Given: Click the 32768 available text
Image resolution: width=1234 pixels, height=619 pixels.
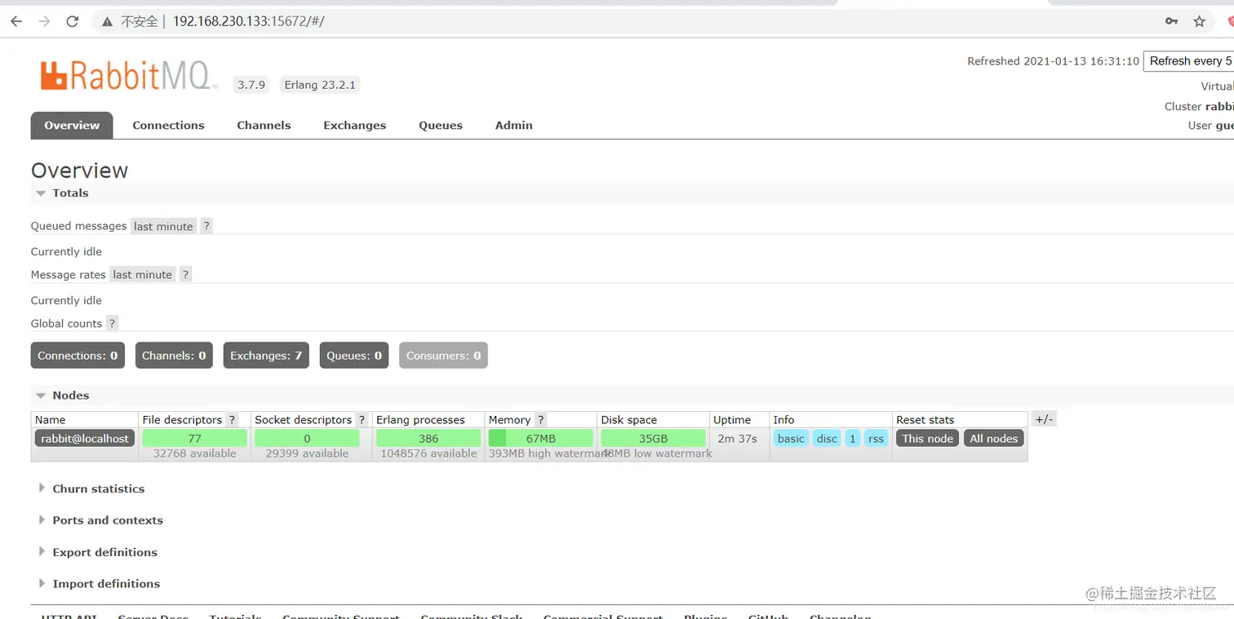Looking at the screenshot, I should click(x=194, y=453).
